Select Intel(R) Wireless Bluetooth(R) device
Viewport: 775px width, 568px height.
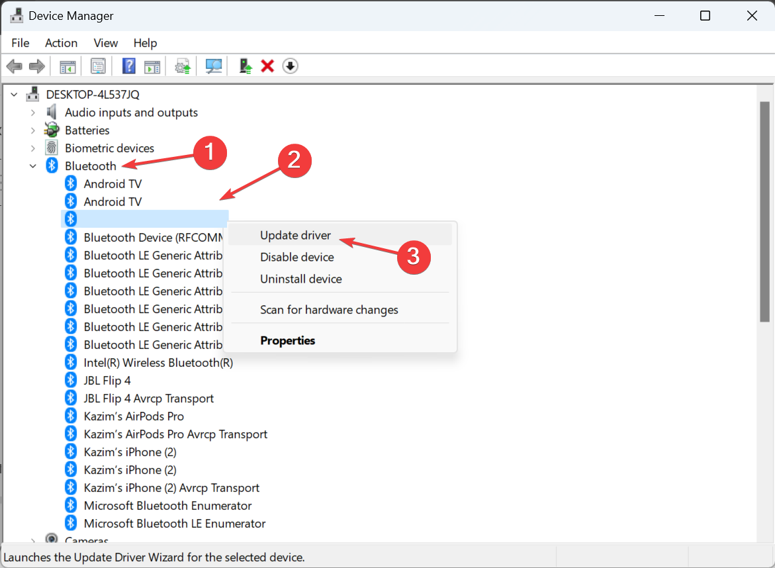(158, 362)
